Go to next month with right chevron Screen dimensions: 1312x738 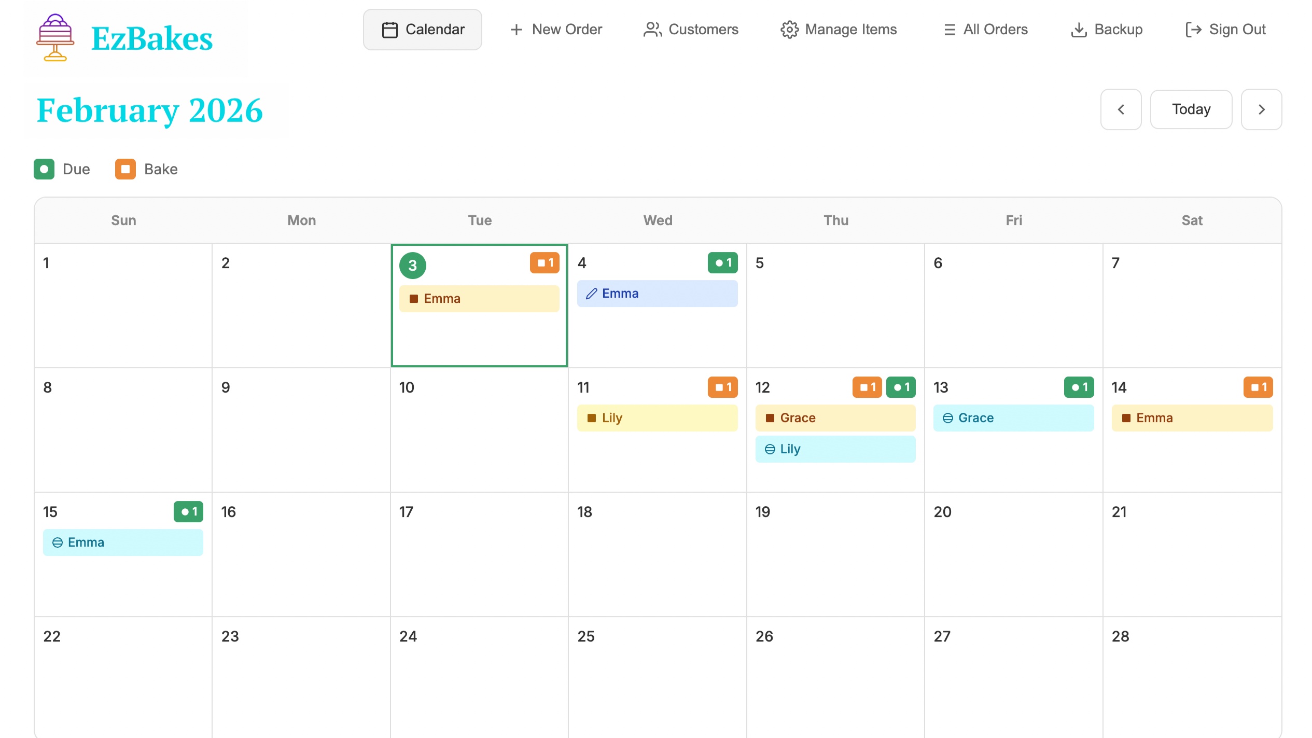click(x=1261, y=109)
